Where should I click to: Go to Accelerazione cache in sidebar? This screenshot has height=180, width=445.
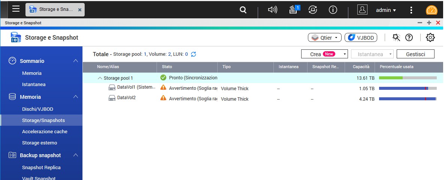click(x=45, y=132)
